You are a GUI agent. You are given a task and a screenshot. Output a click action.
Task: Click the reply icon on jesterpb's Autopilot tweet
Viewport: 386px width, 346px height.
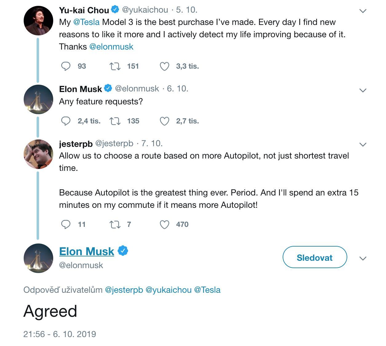66,224
